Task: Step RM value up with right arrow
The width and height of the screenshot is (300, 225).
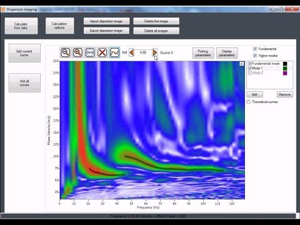Action: (154, 52)
